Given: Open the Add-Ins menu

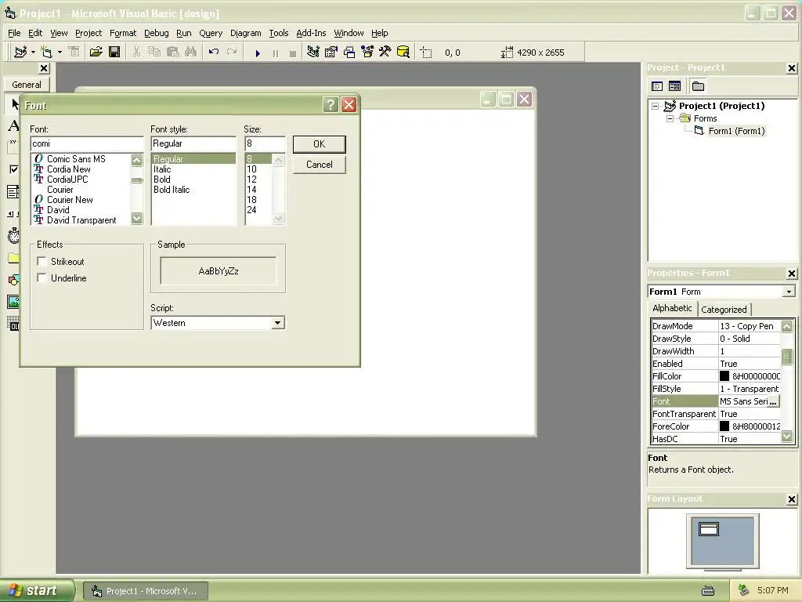Looking at the screenshot, I should [x=311, y=33].
